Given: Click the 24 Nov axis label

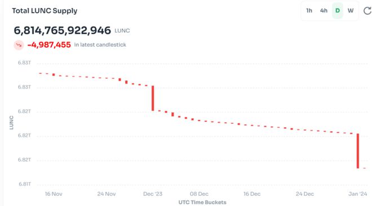Looking at the screenshot, I should 107,194.
